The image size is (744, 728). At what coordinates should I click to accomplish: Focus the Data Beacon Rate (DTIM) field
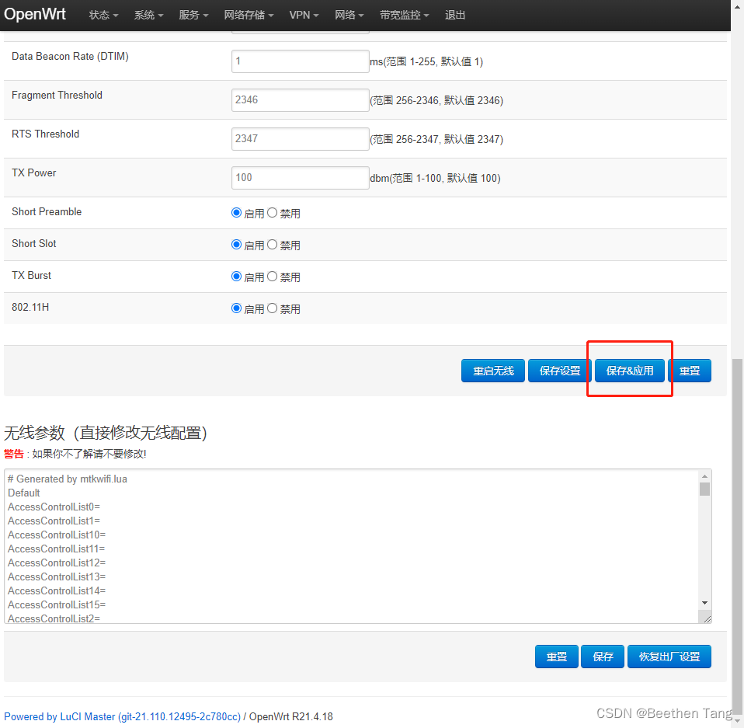point(301,61)
